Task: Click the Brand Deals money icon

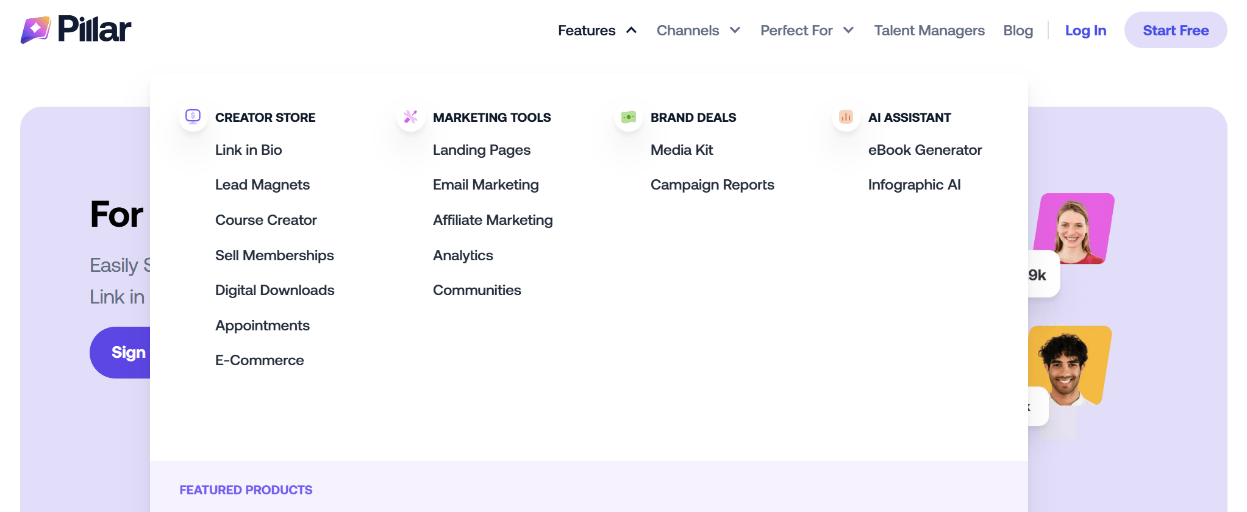Action: (x=628, y=116)
